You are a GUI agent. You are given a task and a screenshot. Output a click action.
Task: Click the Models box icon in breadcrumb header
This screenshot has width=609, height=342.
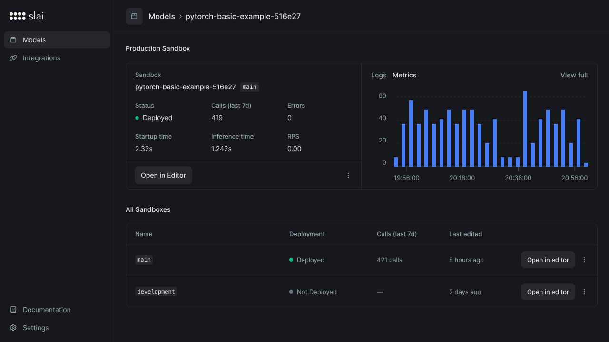[x=134, y=16]
